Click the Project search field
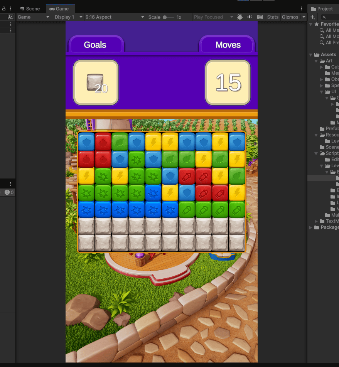The height and width of the screenshot is (367, 339). click(x=330, y=17)
